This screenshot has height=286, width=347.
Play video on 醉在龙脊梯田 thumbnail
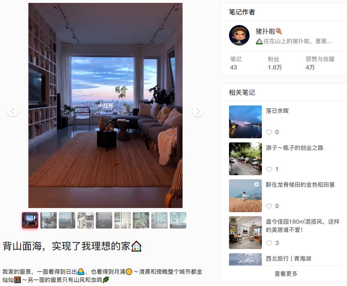coord(257,184)
